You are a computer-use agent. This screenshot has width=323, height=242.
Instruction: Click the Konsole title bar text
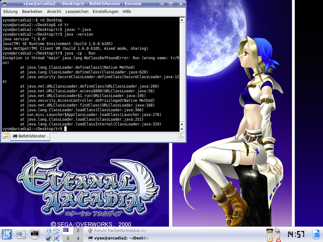82,3
